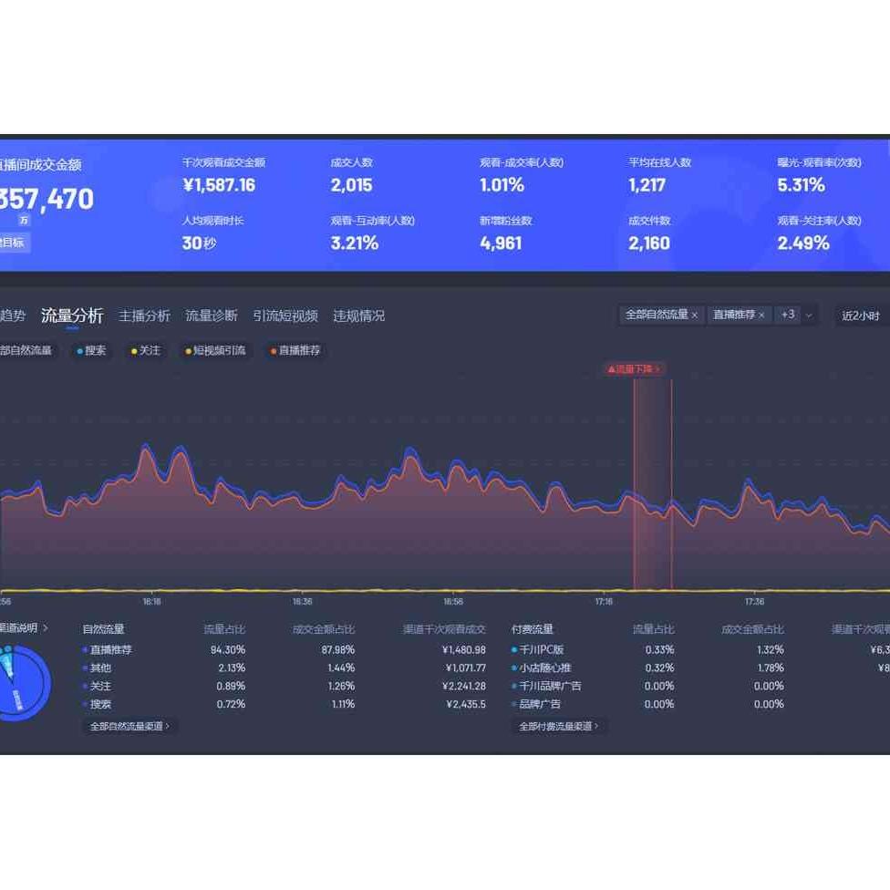Switch to the 流量诊断 tab
Screen dimensions: 890x890
coord(212,316)
